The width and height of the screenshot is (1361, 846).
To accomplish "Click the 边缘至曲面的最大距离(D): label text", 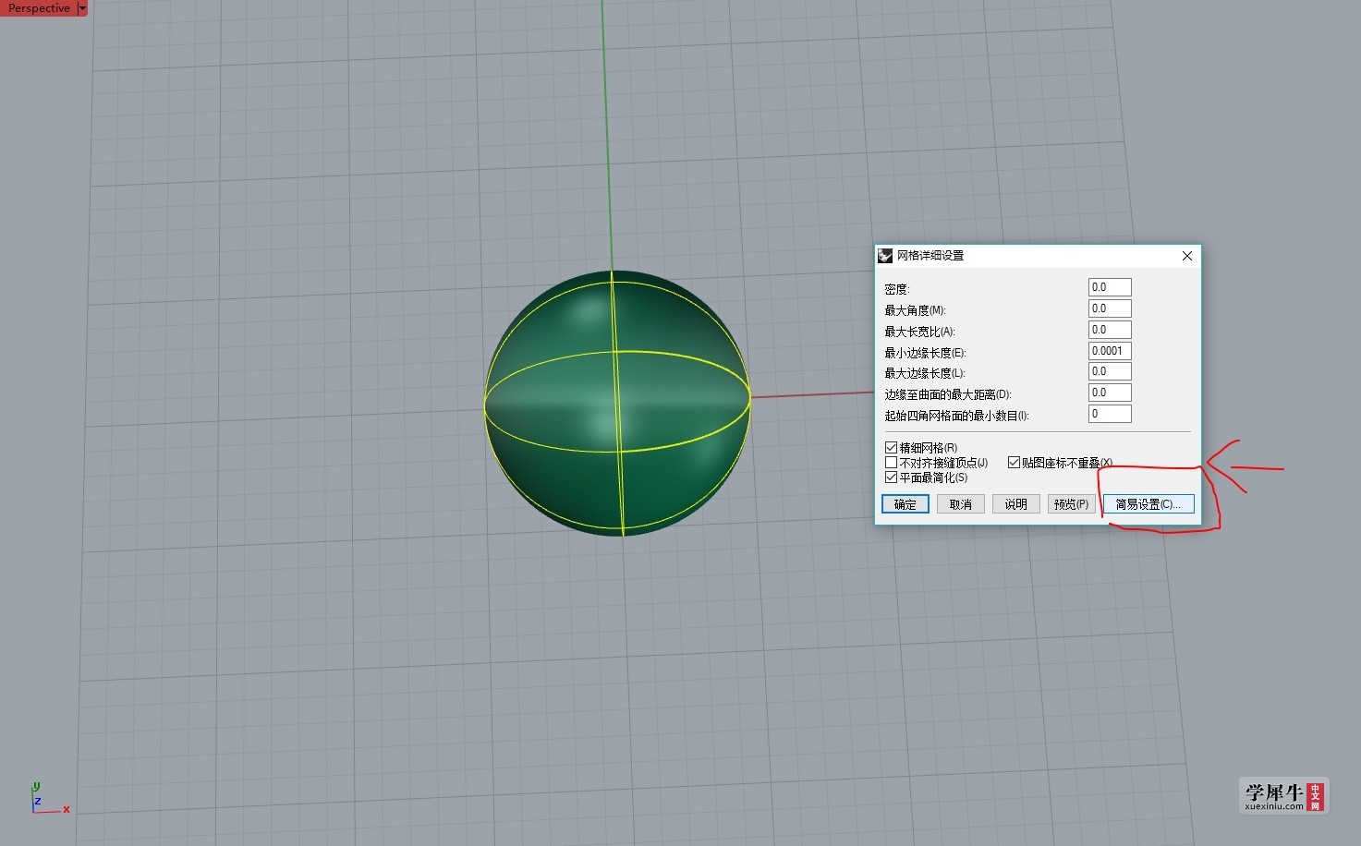I will [x=948, y=394].
